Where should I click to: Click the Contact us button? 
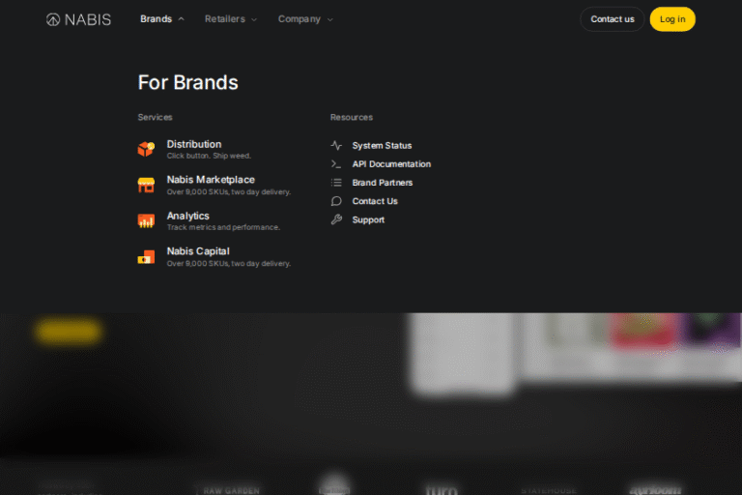tap(613, 19)
